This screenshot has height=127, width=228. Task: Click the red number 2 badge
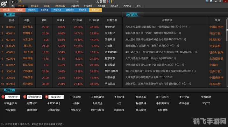click(25, 97)
